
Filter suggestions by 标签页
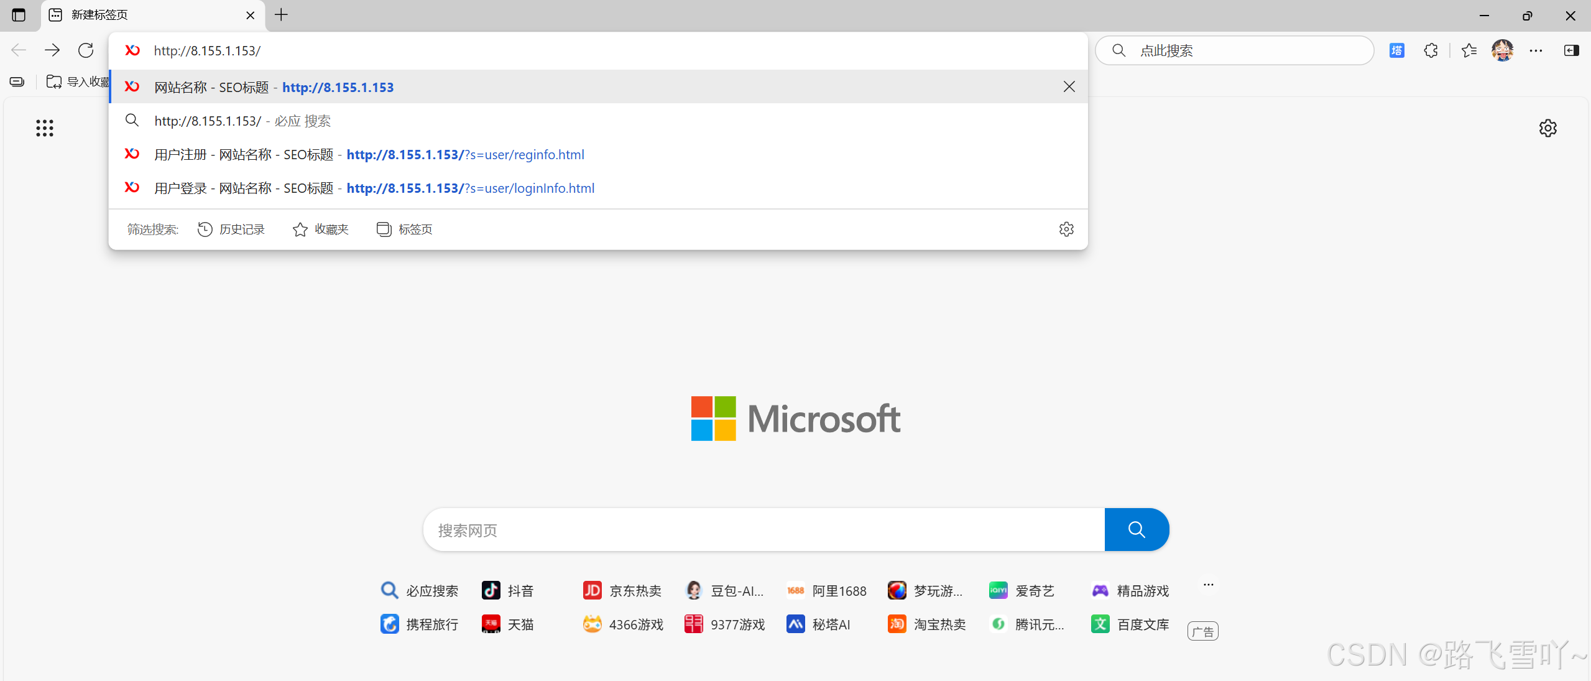pyautogui.click(x=405, y=229)
